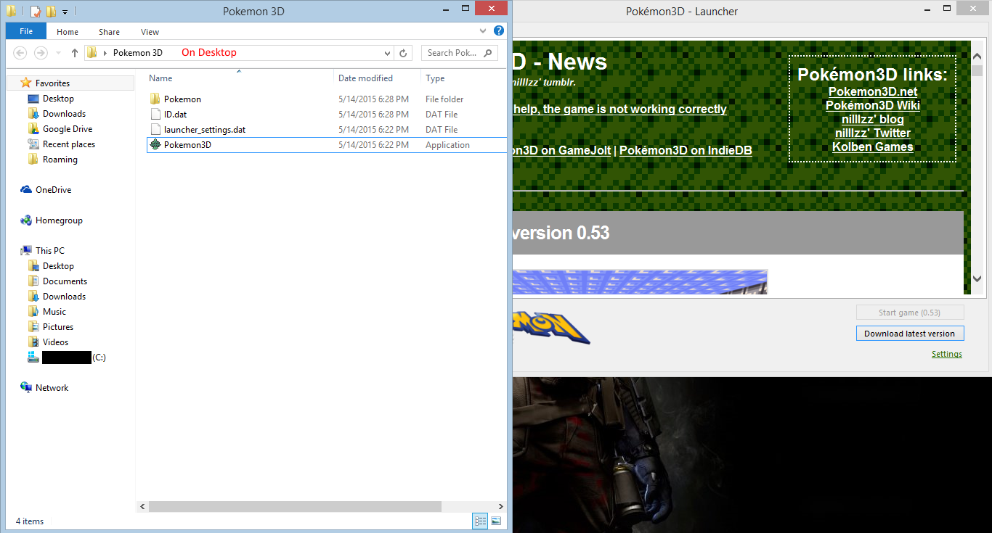Sort files by Name column header

point(161,78)
